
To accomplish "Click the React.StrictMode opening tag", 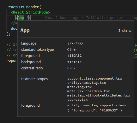I will pos(30,12).
